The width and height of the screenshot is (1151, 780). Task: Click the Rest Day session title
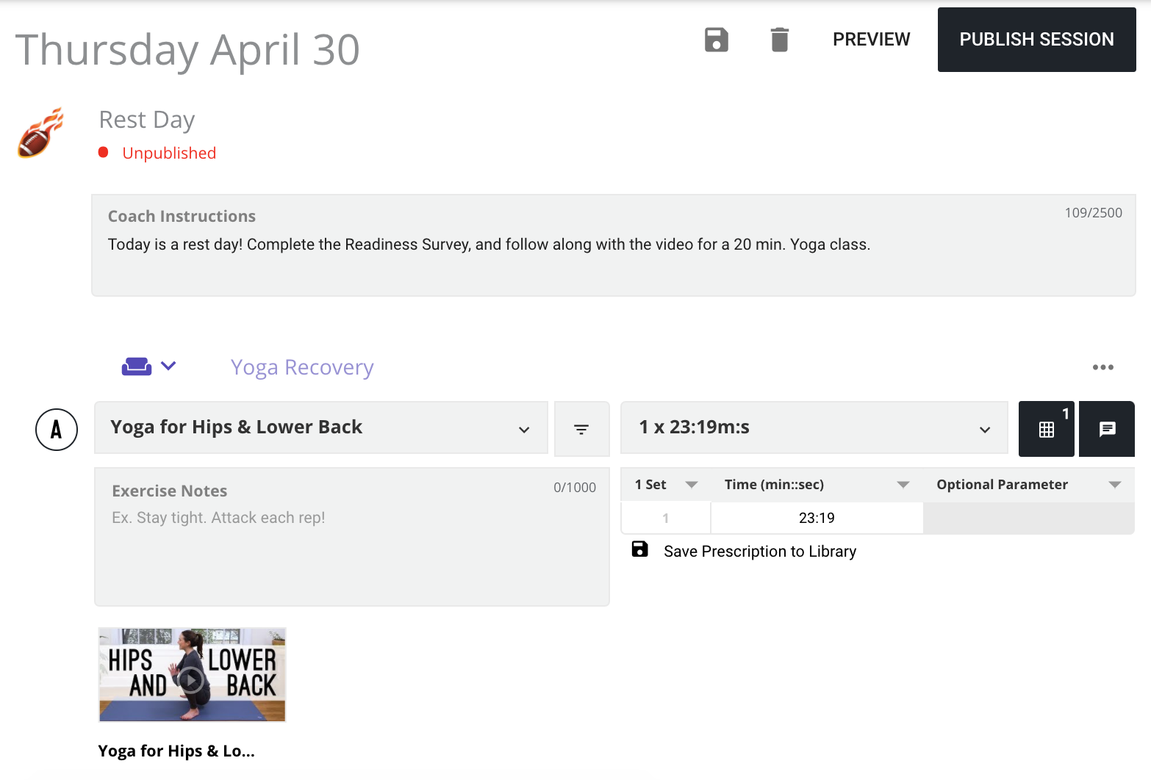tap(147, 120)
